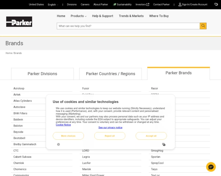Click the search input field

click(128, 26)
